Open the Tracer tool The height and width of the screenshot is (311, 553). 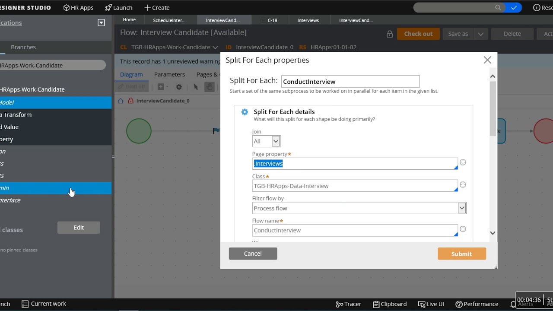point(349,304)
